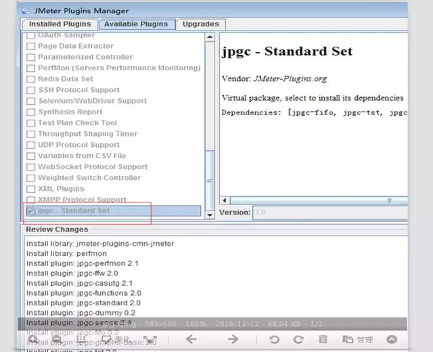Go to previous image with left arrow
Screen dimensions: 433x352
(191, 339)
